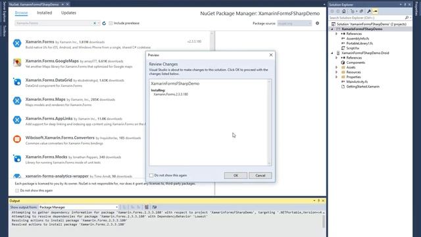Viewport: 421px width, 237px height.
Task: Check Do not show this again in Preview dialog
Action: tap(151, 175)
